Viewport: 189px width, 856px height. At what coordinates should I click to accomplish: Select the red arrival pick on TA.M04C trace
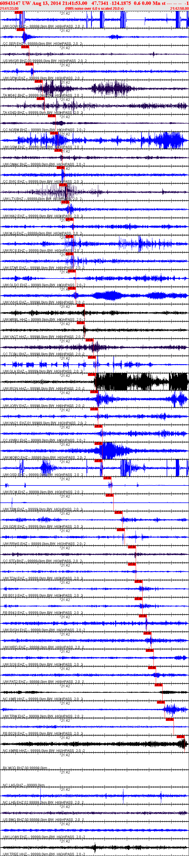[38, 81]
